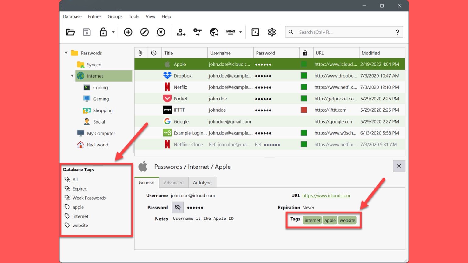This screenshot has height=263, width=468.
Task: Click the website tag chip in preview
Action: point(347,220)
